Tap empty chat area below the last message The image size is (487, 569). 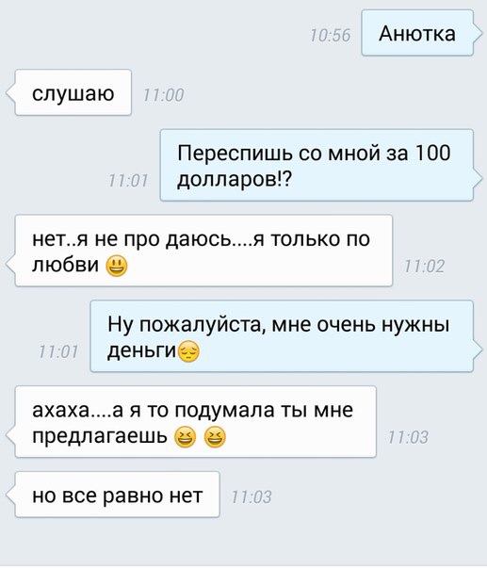243,543
